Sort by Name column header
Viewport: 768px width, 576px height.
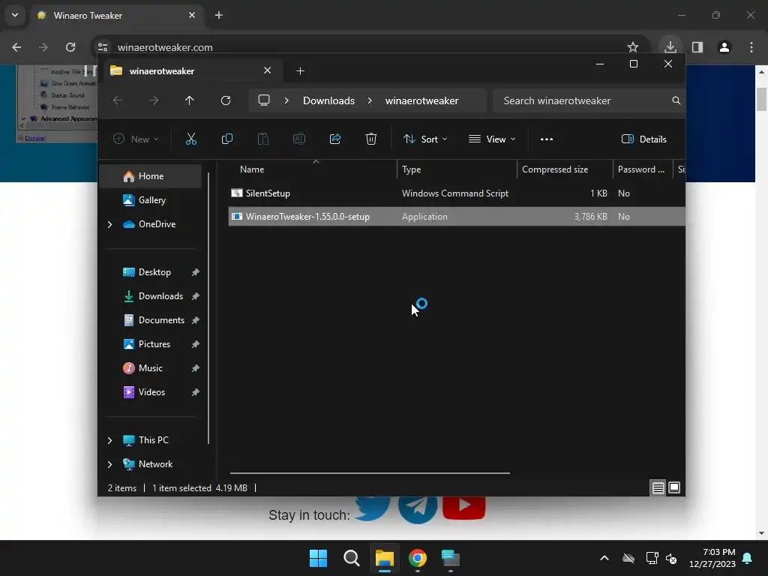click(x=313, y=169)
